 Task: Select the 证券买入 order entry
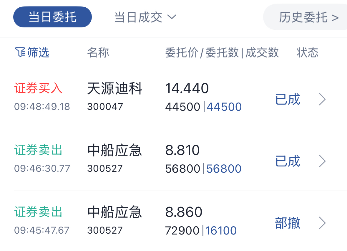click(x=38, y=88)
